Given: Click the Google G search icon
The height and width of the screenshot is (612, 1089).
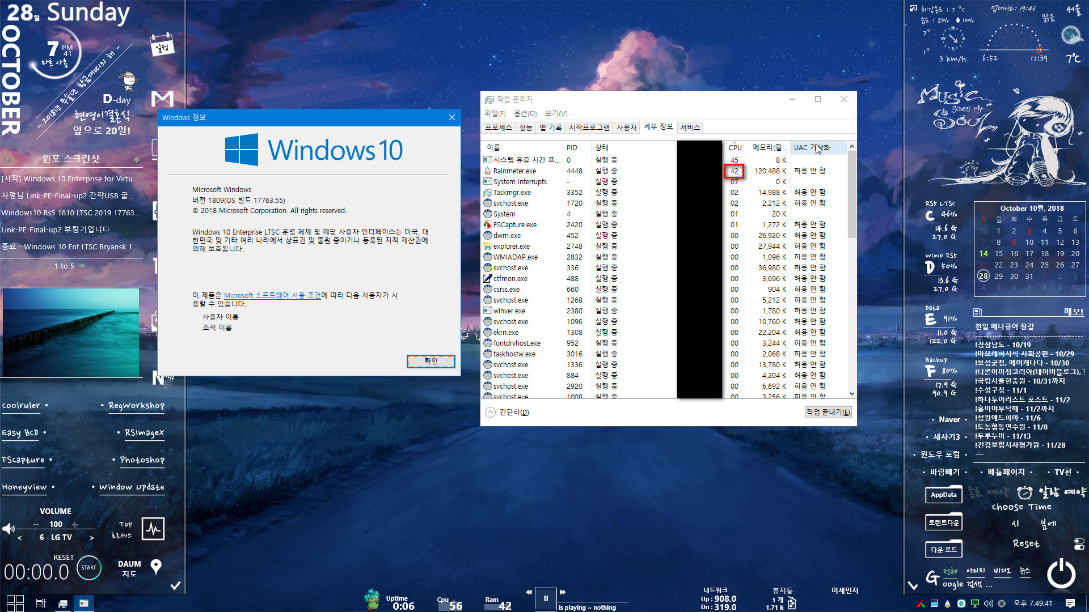Looking at the screenshot, I should pos(932,577).
